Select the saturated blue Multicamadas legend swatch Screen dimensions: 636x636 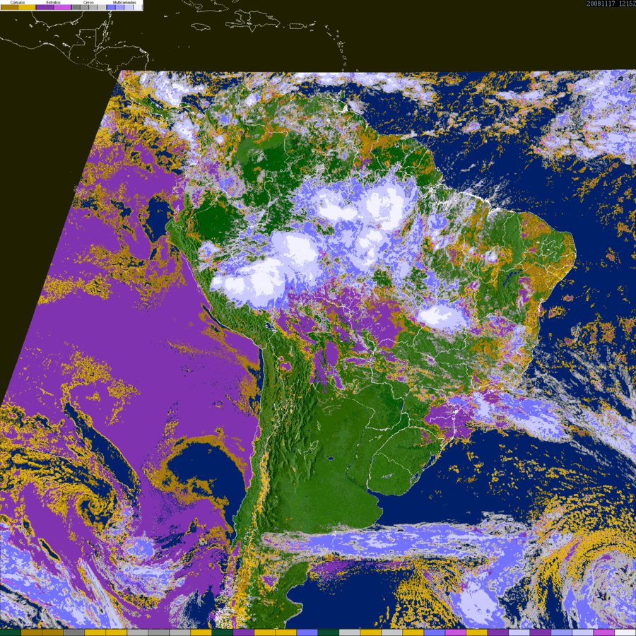click(x=111, y=7)
